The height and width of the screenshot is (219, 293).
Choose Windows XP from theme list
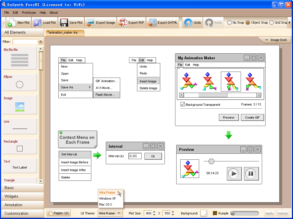(107, 198)
